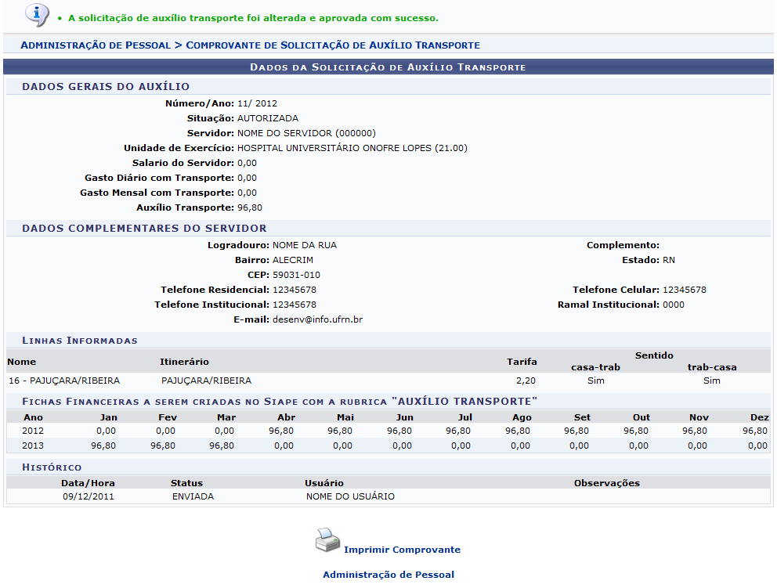Viewport: 777px width, 588px height.
Task: Select the Estado value RN
Action: tap(669, 260)
